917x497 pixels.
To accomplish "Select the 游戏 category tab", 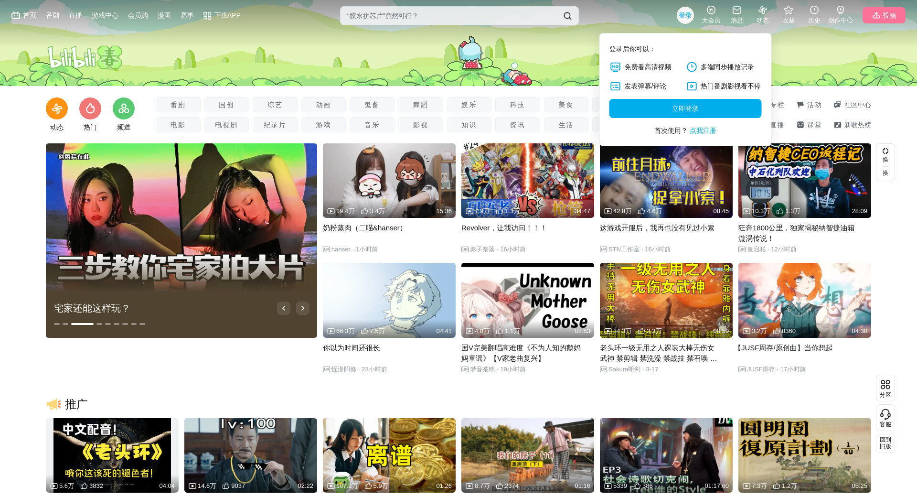I will coord(323,125).
